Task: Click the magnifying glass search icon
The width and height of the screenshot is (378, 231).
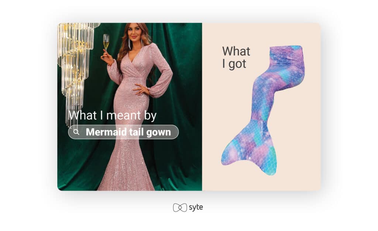Action: point(76,132)
